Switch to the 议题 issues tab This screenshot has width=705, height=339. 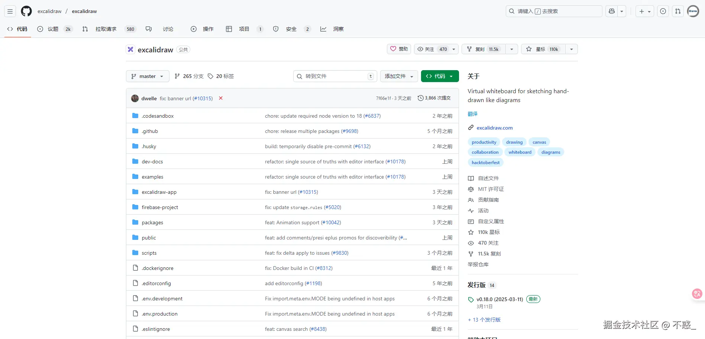(53, 29)
